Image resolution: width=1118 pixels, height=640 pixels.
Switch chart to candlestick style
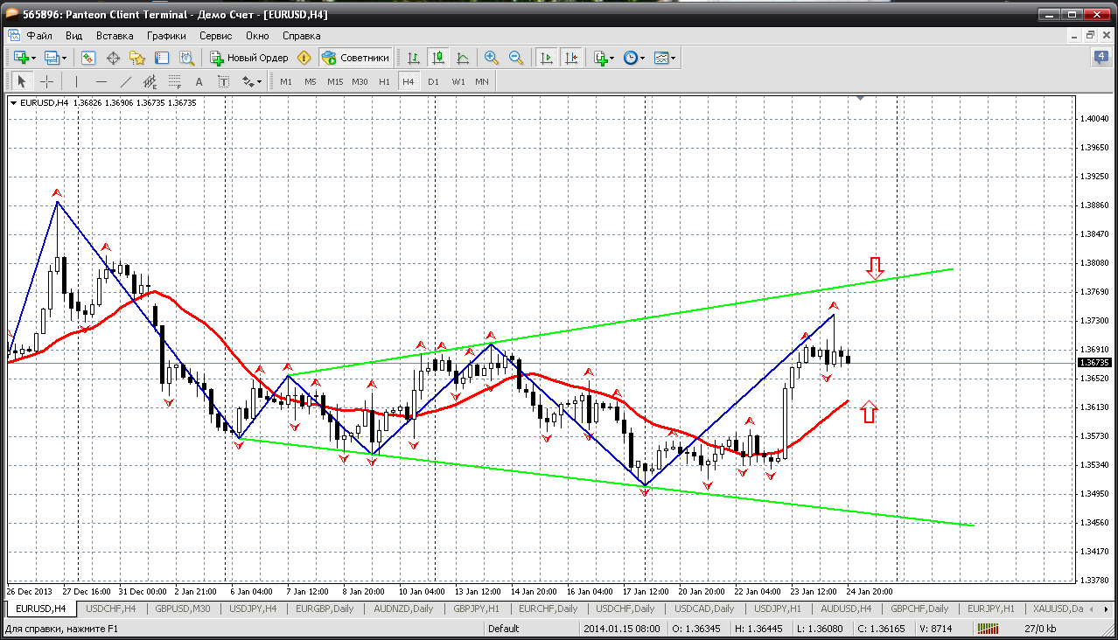[x=438, y=58]
